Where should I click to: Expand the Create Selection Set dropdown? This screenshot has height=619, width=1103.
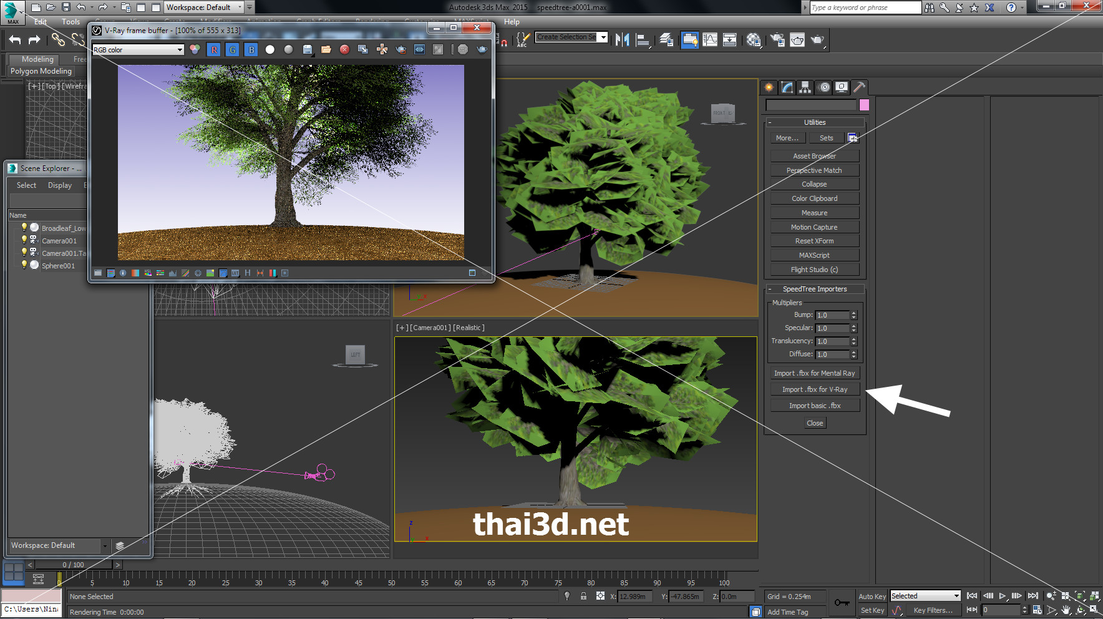[603, 37]
